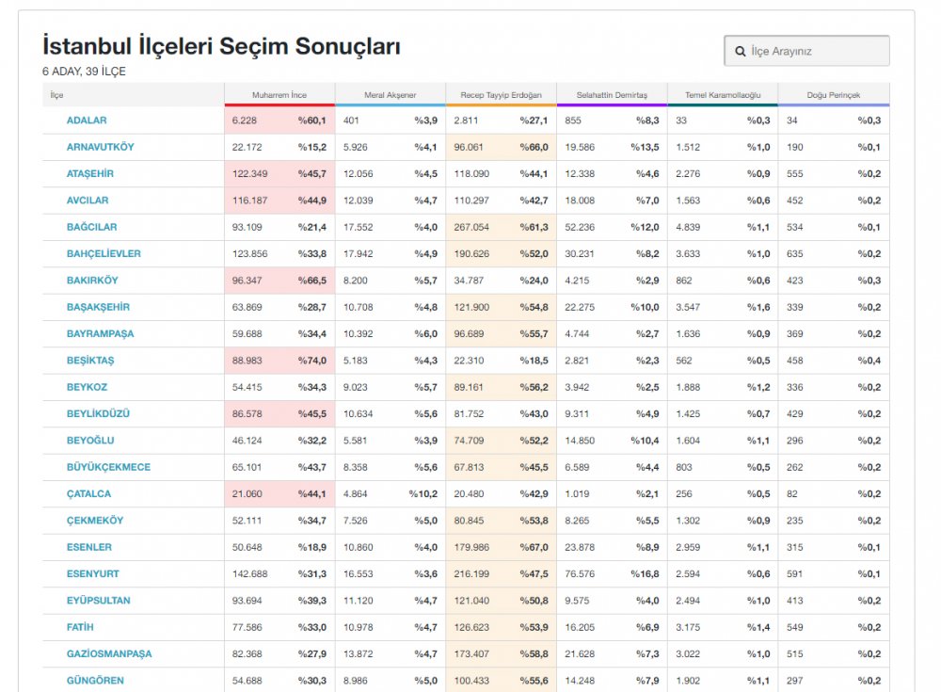Select the Recep Tayyip Erdoğan column header

tap(501, 95)
